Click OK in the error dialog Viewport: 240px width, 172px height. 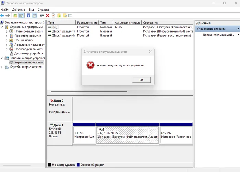click(141, 80)
